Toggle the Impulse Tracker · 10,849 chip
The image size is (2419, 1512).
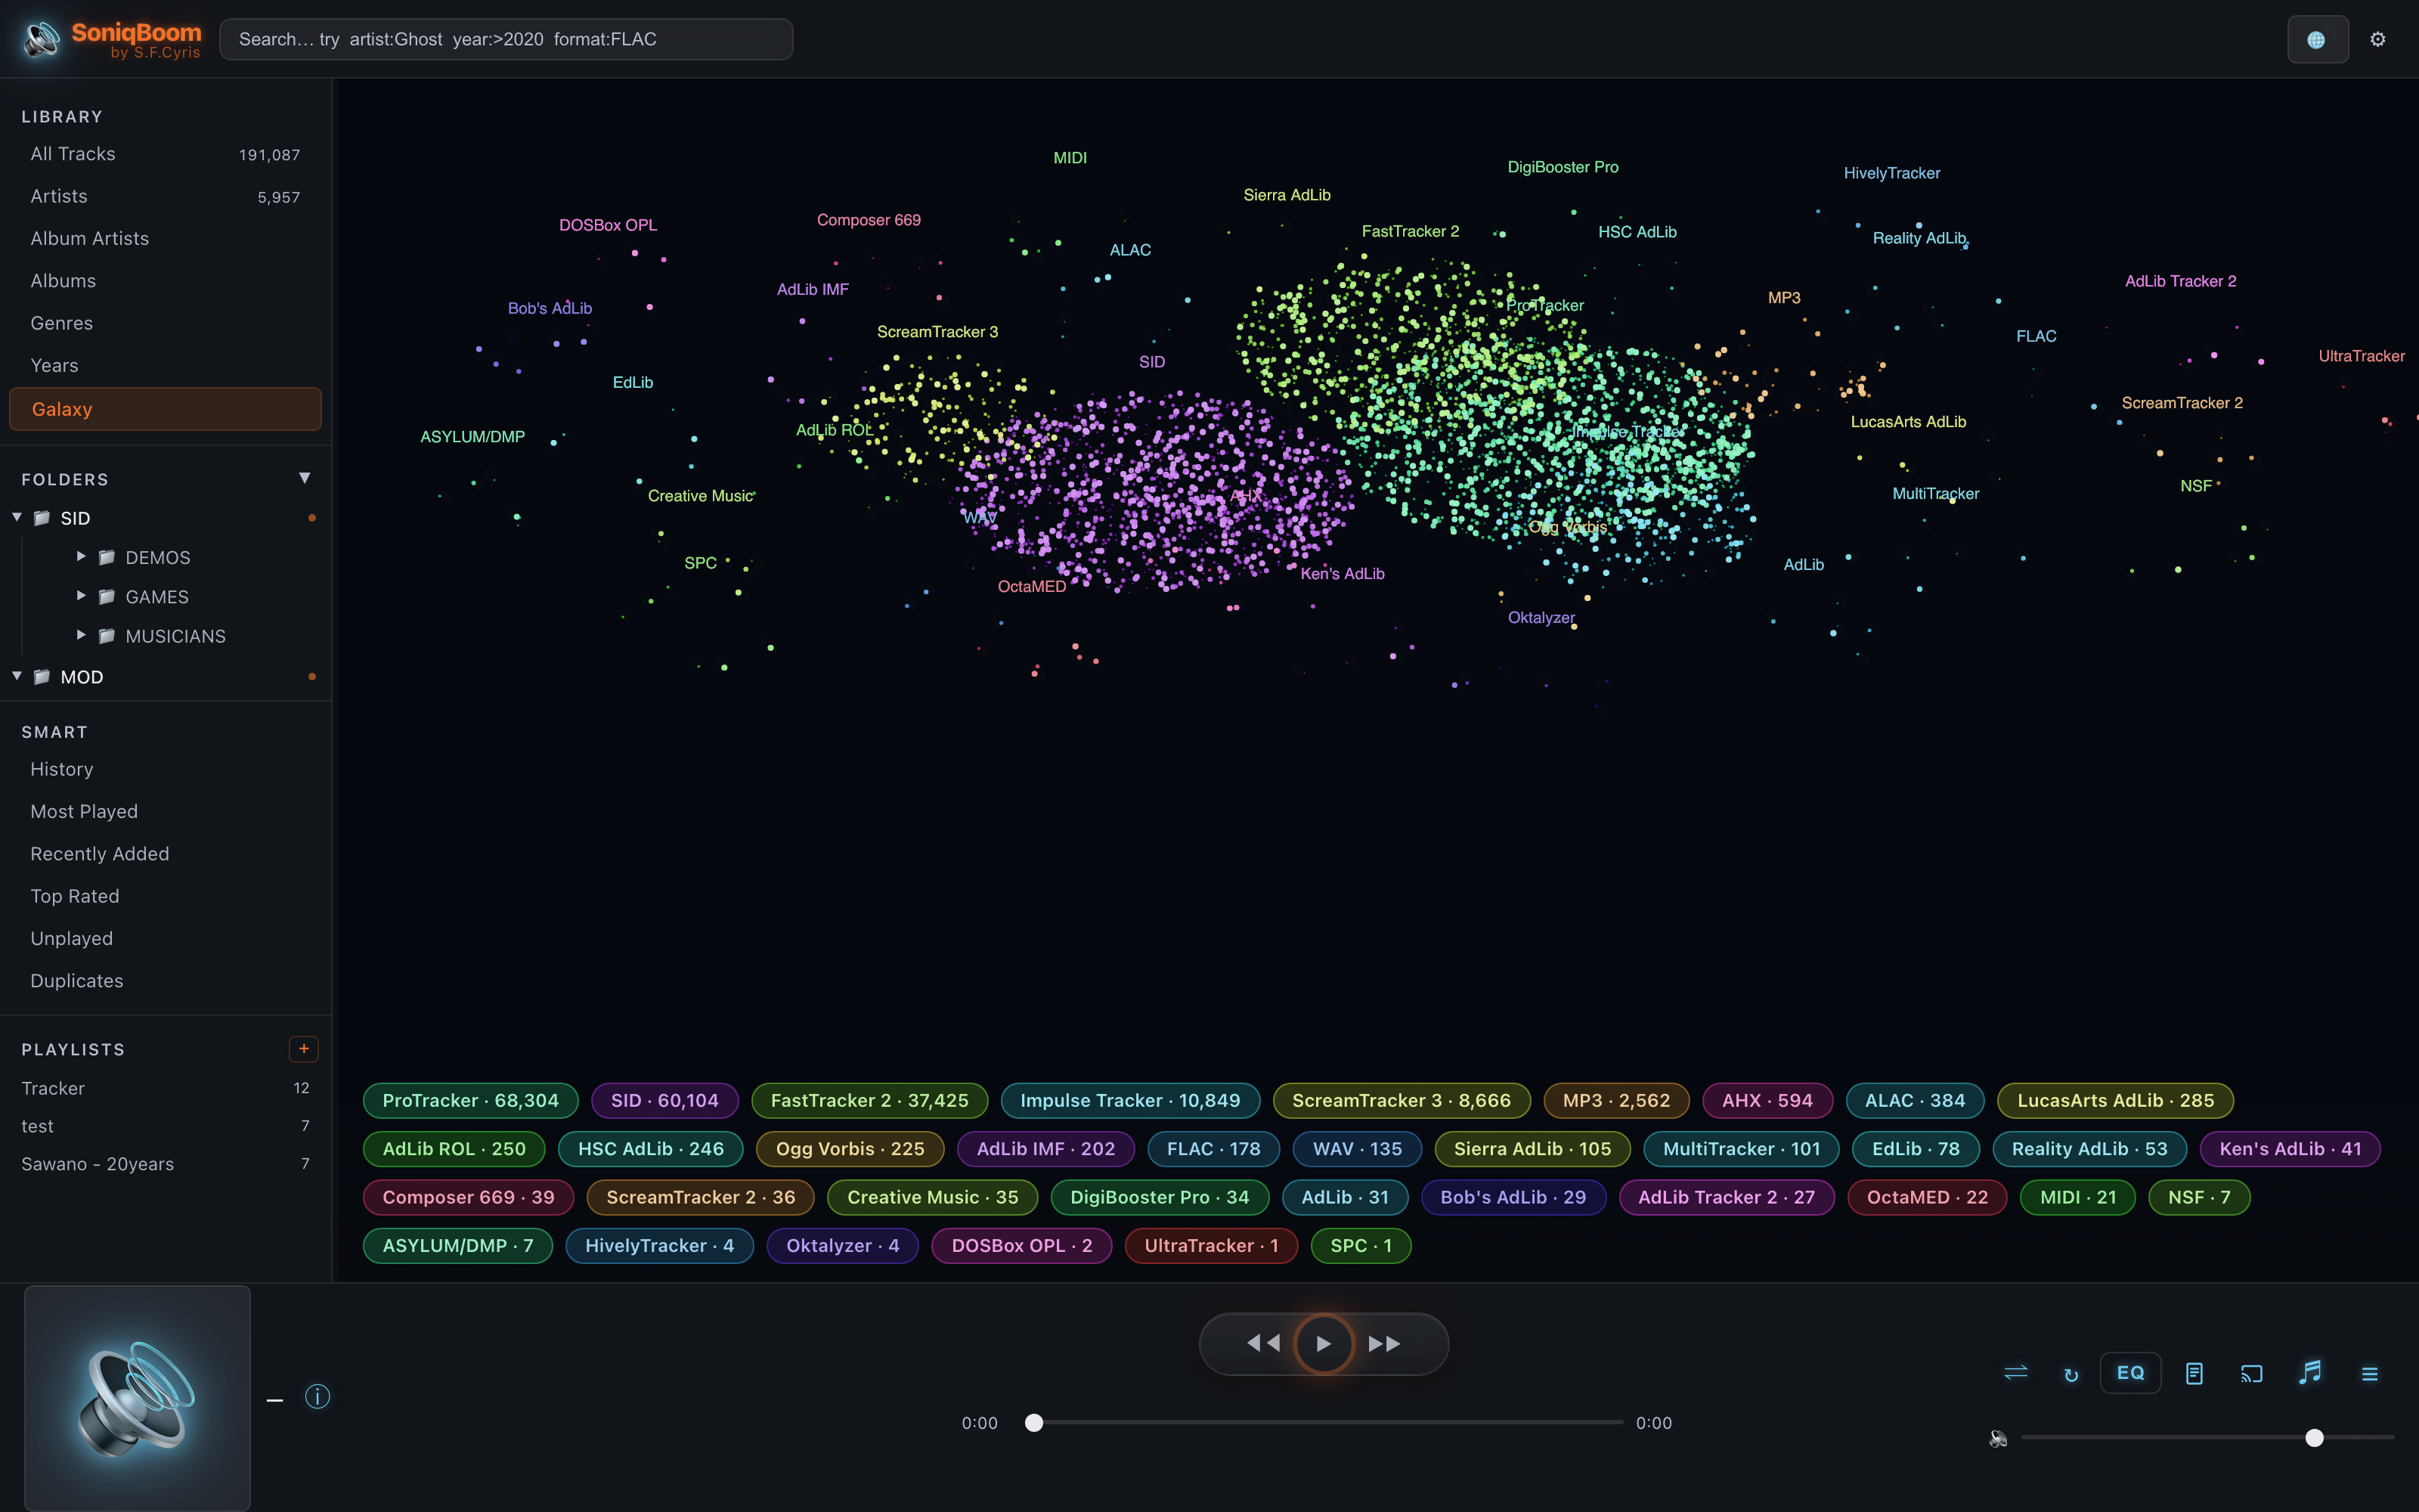(1129, 1100)
